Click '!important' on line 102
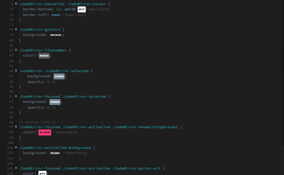The image size is (284, 175). pos(74,153)
